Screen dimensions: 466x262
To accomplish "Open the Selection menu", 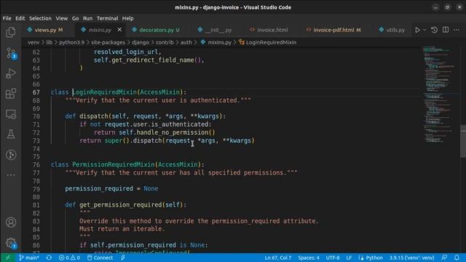I will (40, 18).
